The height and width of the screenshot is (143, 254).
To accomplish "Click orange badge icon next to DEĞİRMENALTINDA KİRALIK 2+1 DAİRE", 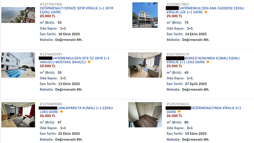I will point(179,112).
